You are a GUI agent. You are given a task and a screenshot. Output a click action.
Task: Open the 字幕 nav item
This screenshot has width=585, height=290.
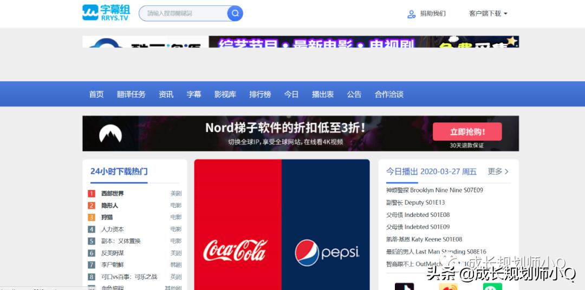194,94
